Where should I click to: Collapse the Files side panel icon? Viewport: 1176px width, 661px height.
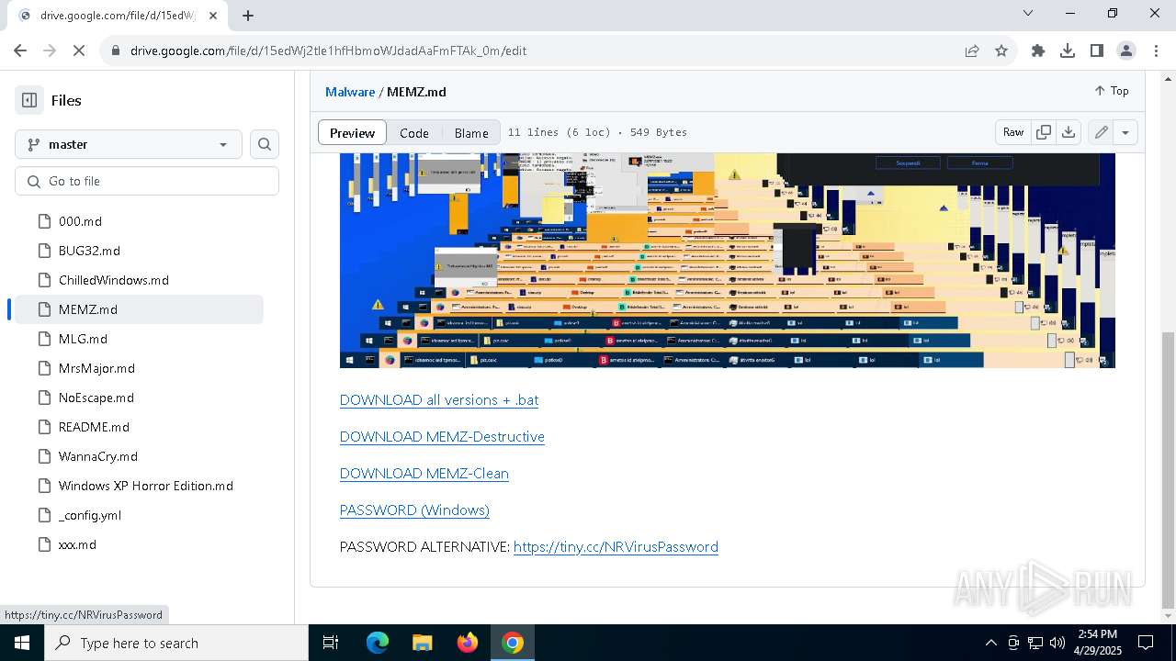point(29,100)
